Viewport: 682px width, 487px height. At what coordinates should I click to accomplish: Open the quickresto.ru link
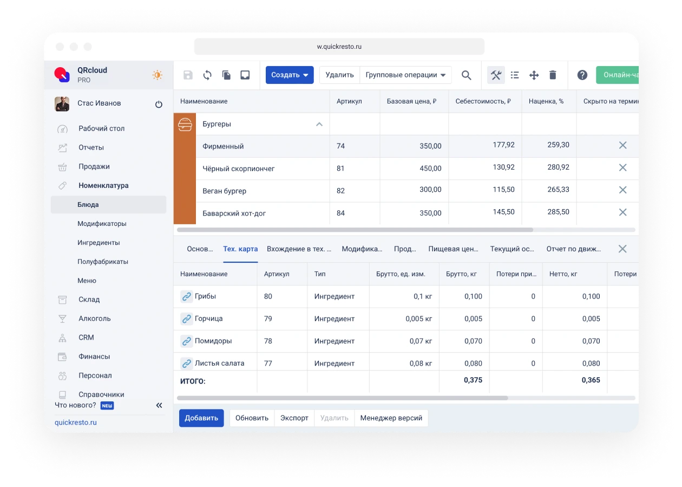[76, 422]
